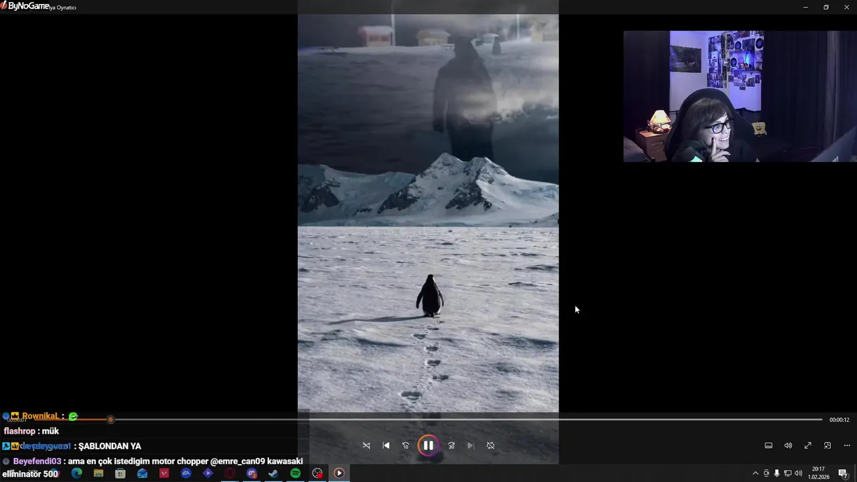857x482 pixels.
Task: Pause the video playback
Action: (428, 445)
